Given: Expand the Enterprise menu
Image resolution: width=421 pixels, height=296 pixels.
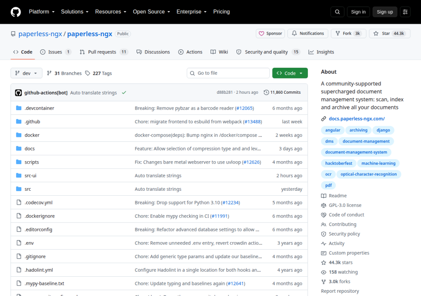Looking at the screenshot, I should [x=192, y=12].
